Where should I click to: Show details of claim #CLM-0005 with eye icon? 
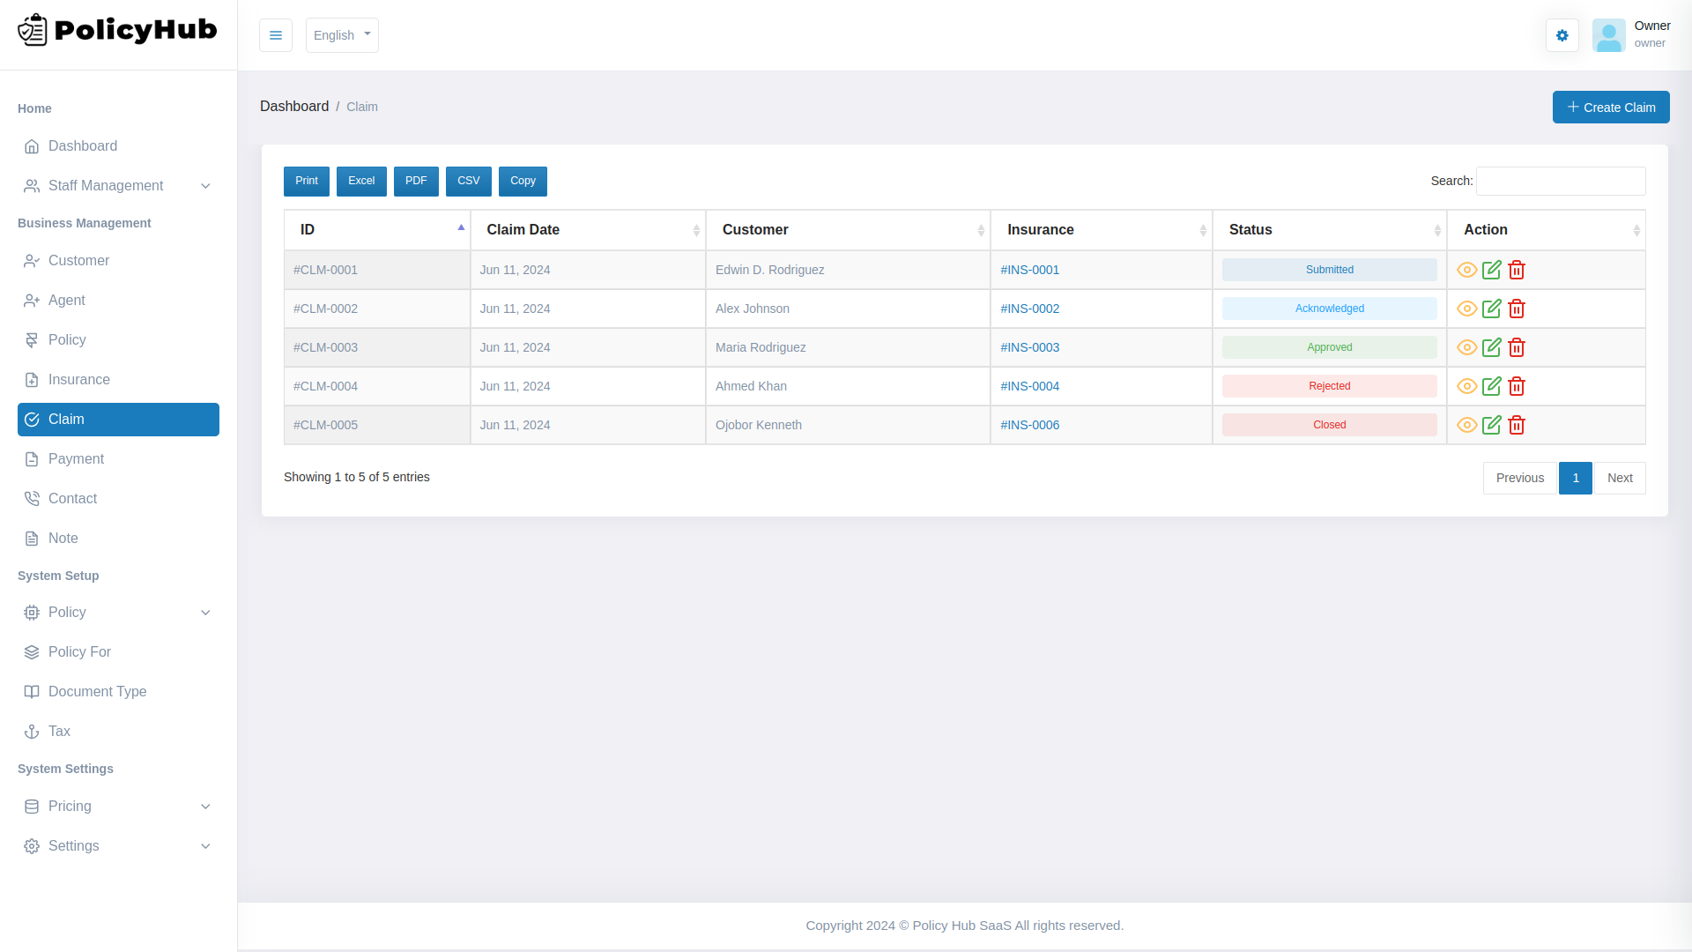click(x=1466, y=425)
